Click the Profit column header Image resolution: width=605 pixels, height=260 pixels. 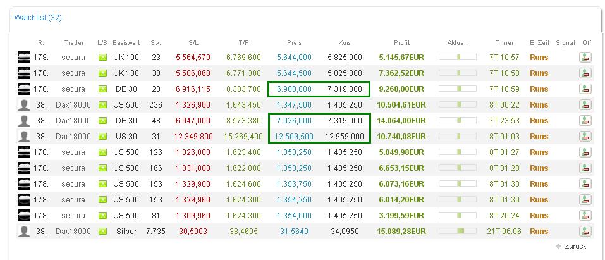pos(401,43)
